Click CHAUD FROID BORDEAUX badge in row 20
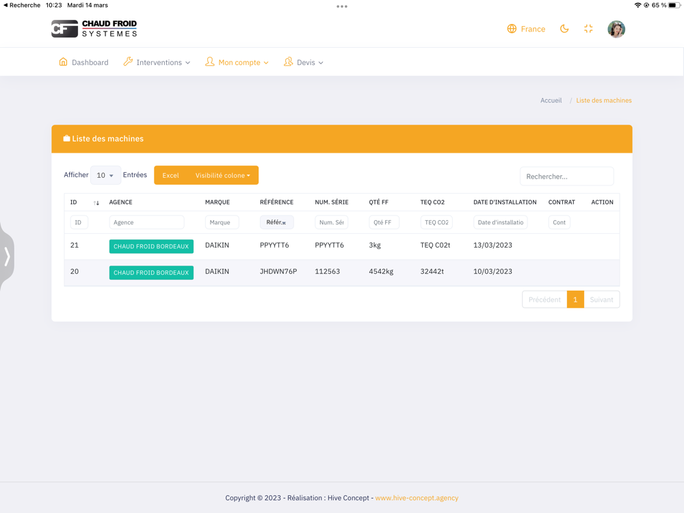Screen dimensions: 684x513 coord(151,273)
